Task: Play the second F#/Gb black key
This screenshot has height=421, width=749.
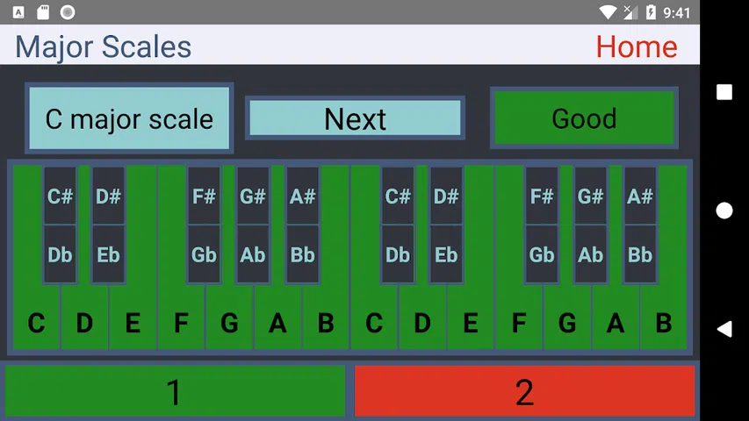Action: pos(542,225)
